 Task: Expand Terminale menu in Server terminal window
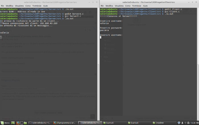(36, 6)
